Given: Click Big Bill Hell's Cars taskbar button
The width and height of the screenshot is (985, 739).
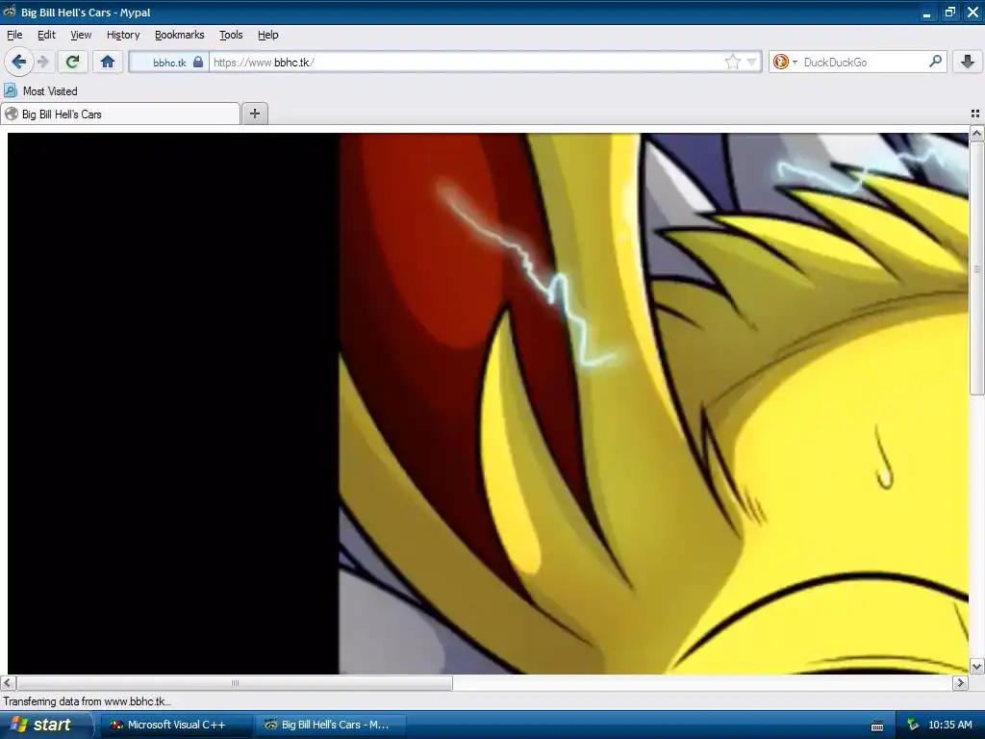Looking at the screenshot, I should pos(331,725).
